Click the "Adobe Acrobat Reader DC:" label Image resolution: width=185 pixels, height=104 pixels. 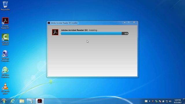click(x=75, y=30)
